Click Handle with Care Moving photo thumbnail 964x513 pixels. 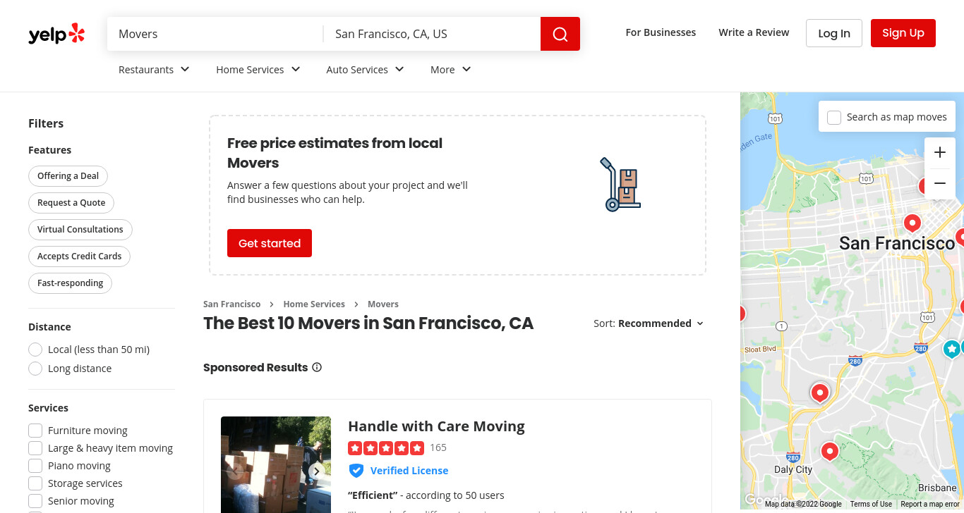[276, 464]
